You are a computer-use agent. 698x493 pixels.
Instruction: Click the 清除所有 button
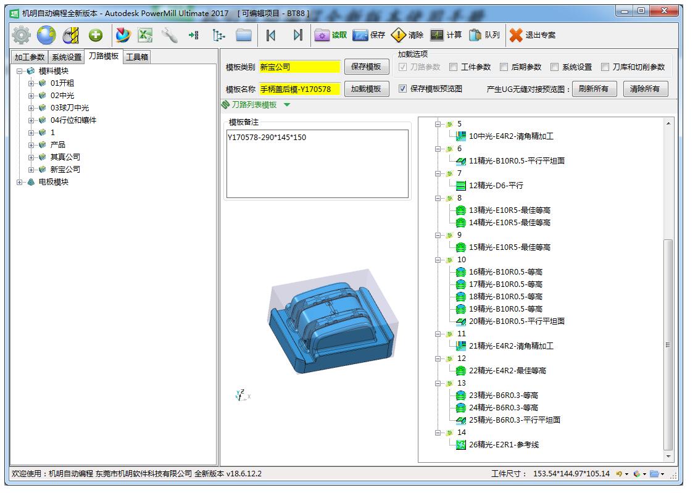click(645, 89)
